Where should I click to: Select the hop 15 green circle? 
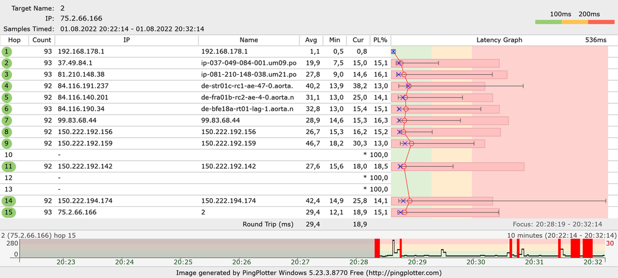[x=9, y=213]
